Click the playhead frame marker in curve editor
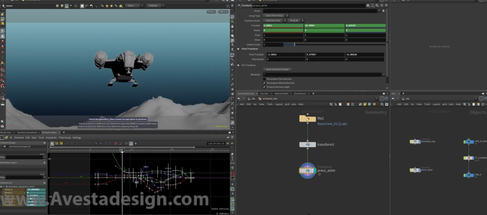 (x=122, y=150)
